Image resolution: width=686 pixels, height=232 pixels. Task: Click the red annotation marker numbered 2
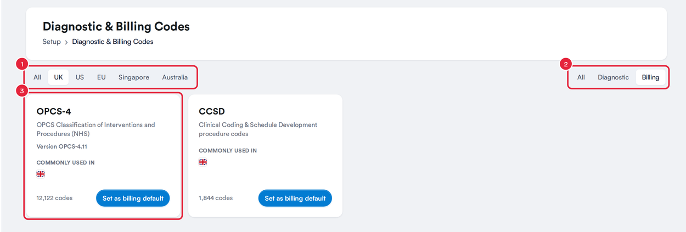[x=566, y=64]
